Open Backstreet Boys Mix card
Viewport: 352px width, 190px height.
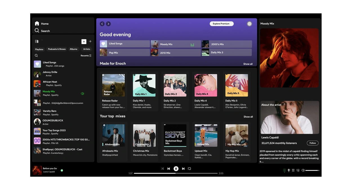pyautogui.click(x=175, y=141)
